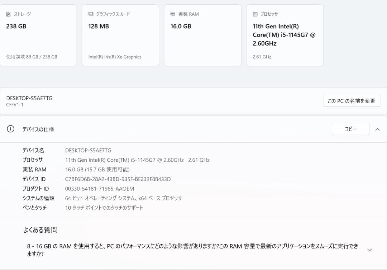Click the 実装 RAM memory icon
This screenshot has height=270, width=387.
[x=173, y=14]
